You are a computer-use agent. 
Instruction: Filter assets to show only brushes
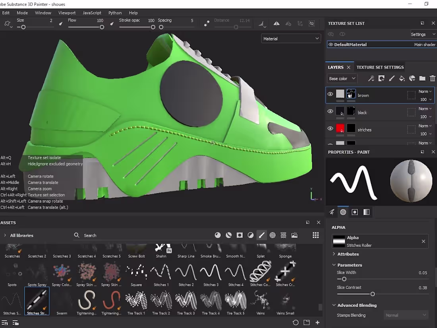(261, 235)
